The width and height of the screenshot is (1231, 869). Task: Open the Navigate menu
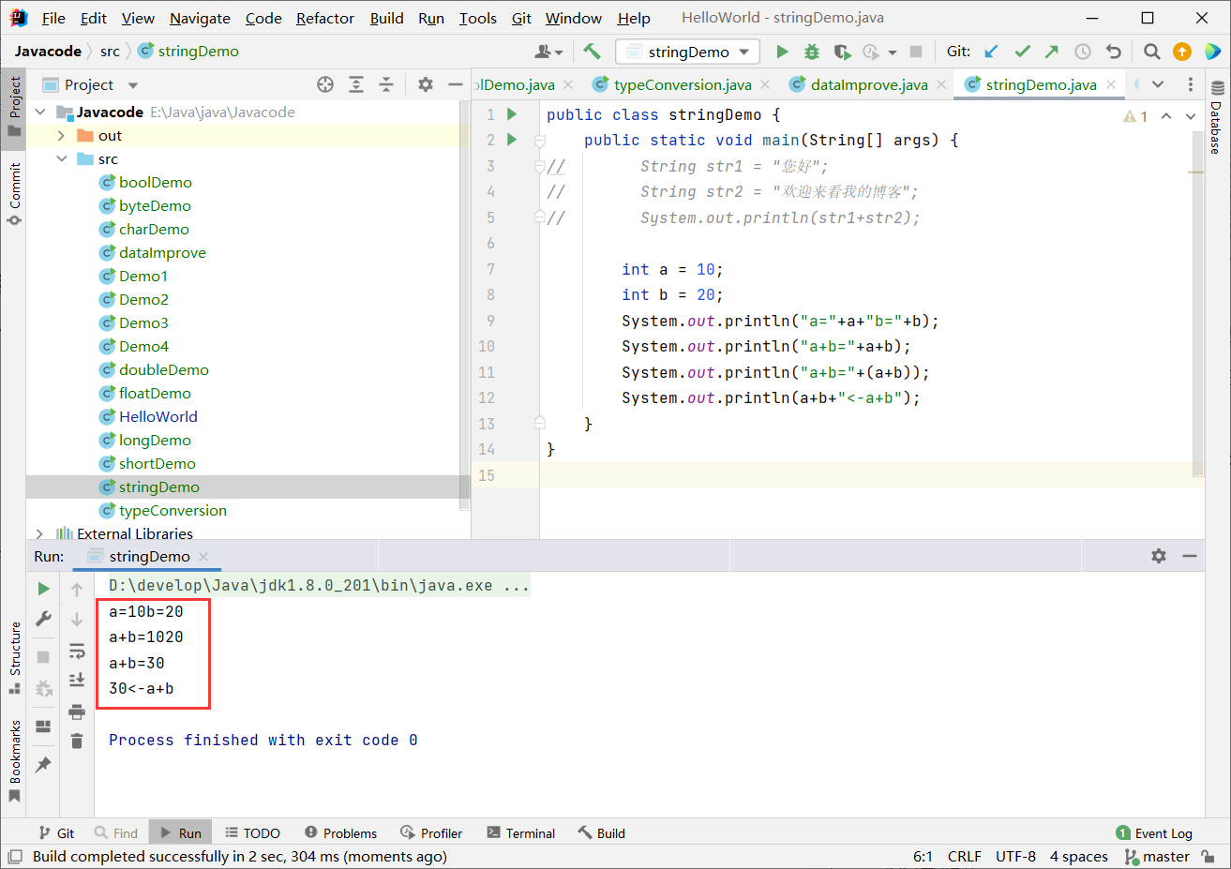(200, 18)
